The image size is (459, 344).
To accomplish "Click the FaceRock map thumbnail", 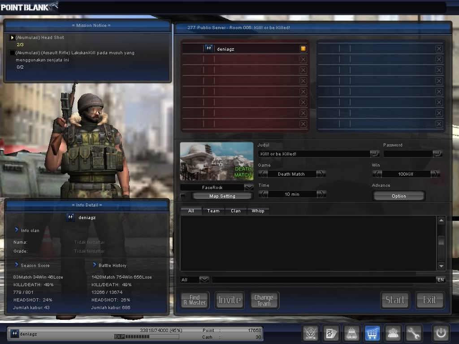I will (217, 161).
